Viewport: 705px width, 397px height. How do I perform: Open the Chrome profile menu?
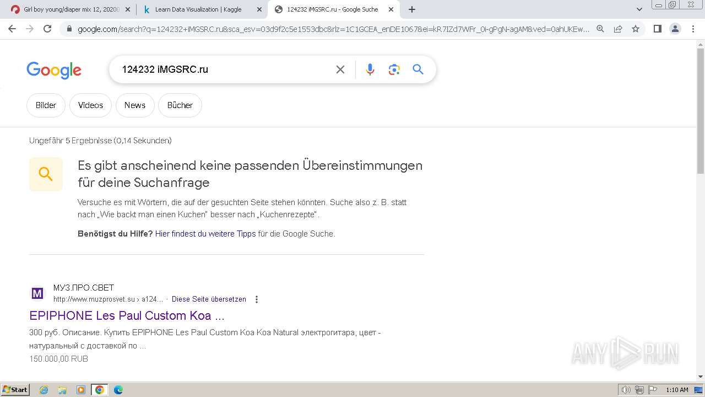pyautogui.click(x=675, y=29)
